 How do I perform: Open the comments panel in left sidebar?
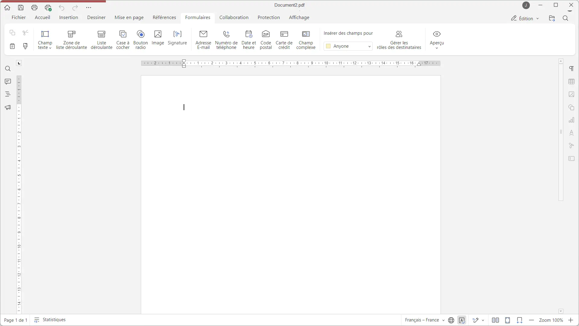[x=8, y=81]
